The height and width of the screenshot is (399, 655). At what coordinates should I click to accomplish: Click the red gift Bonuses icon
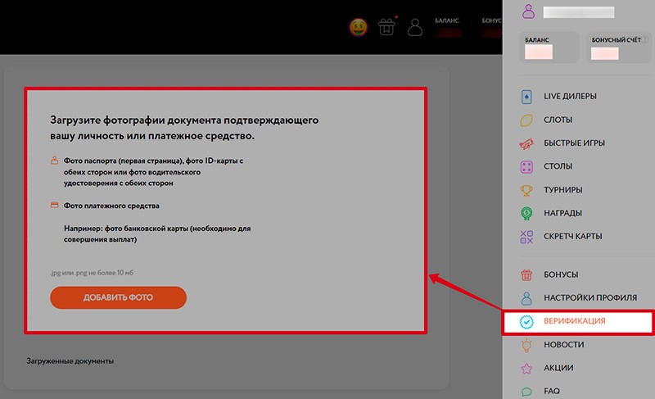click(526, 275)
